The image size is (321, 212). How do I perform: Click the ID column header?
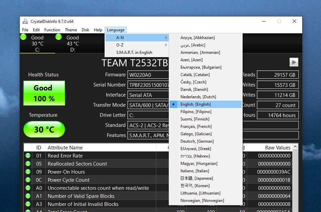coord(39,148)
